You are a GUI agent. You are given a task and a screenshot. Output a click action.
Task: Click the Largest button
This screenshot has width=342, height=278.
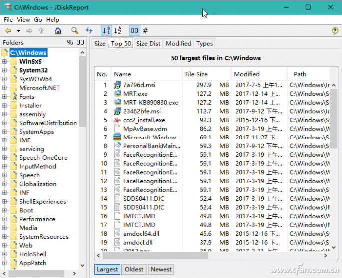pos(107,269)
